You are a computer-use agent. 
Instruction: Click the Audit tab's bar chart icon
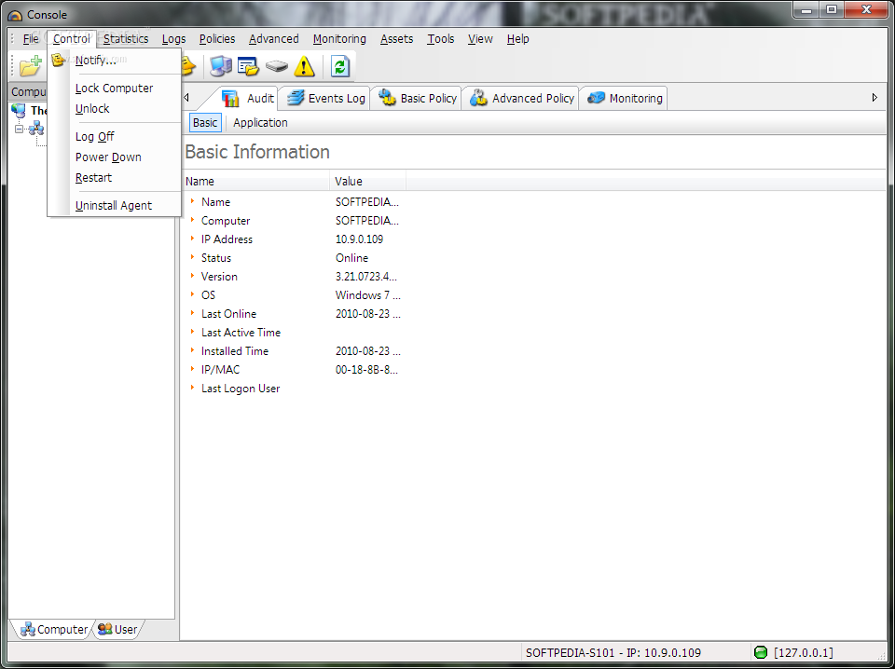230,98
